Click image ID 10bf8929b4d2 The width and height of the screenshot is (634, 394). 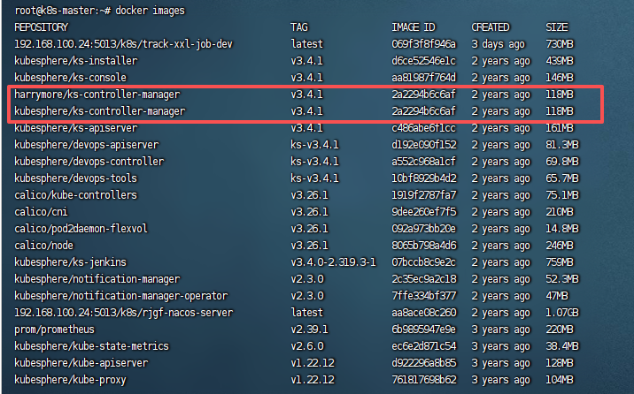tap(424, 178)
